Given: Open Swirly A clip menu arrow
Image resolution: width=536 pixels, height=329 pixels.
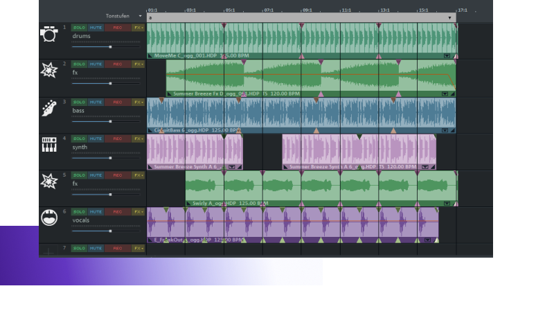Looking at the screenshot, I should [x=447, y=204].
